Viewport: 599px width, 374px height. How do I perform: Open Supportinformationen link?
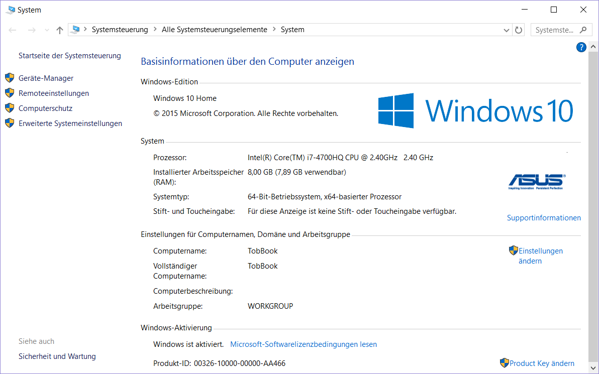point(544,218)
